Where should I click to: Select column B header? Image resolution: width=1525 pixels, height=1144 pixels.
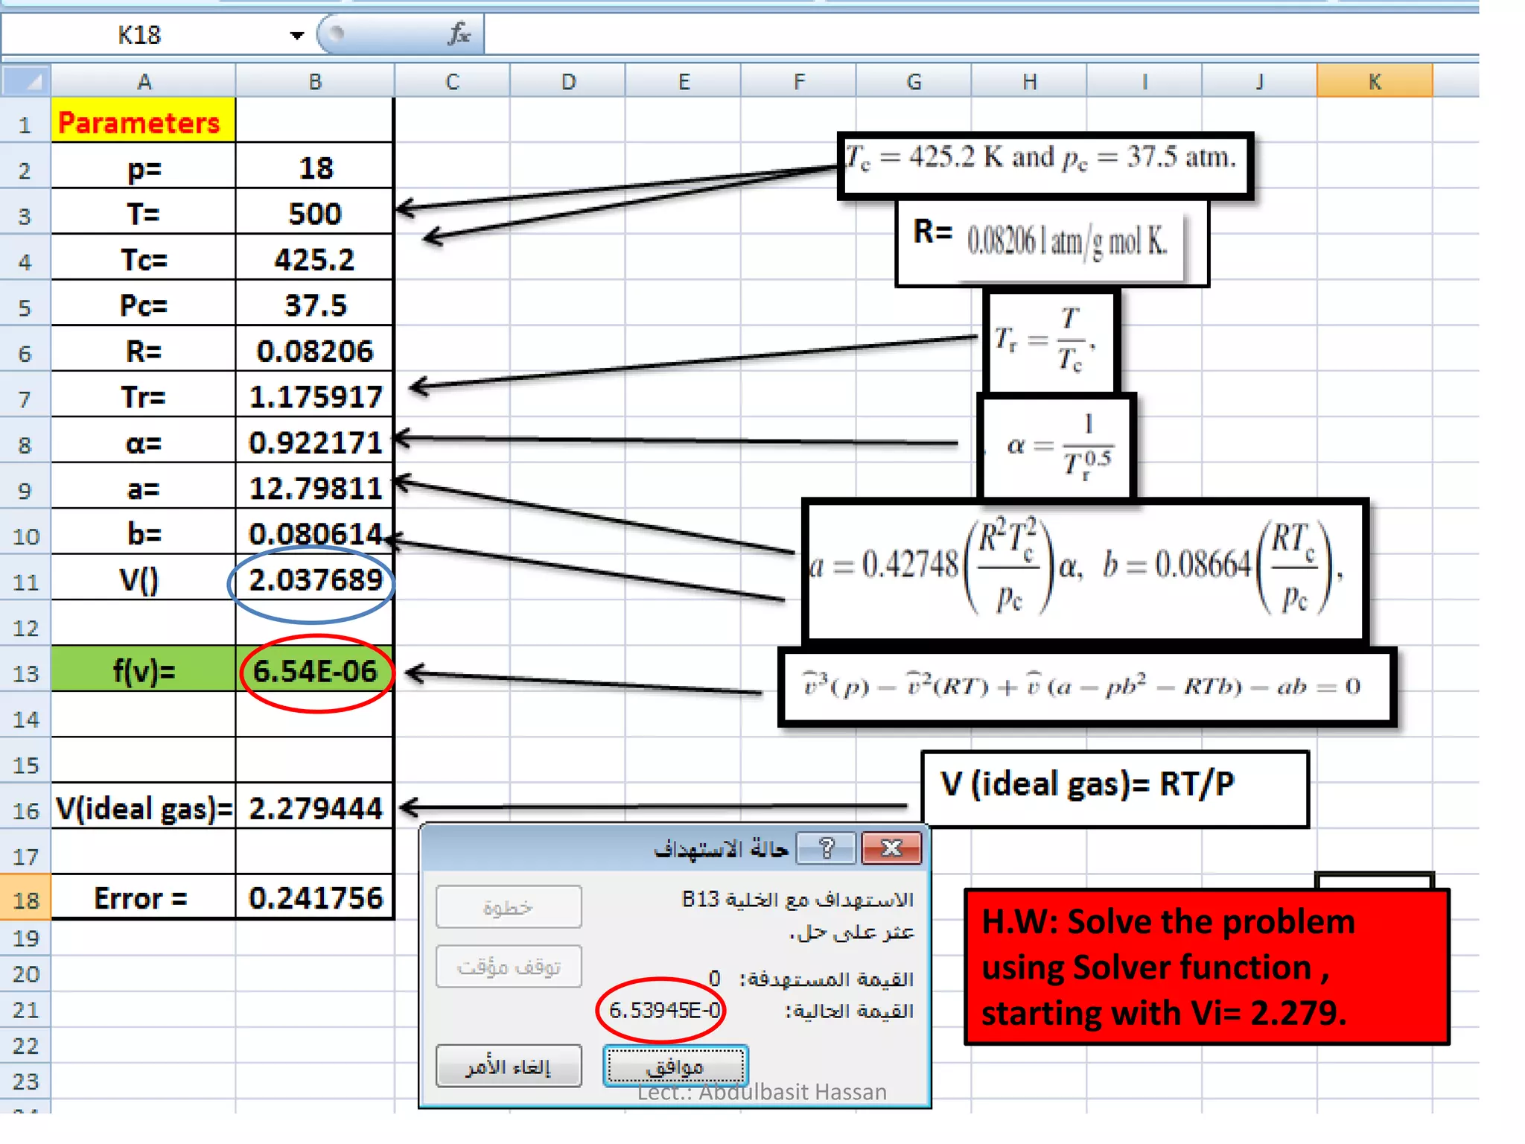(x=315, y=81)
